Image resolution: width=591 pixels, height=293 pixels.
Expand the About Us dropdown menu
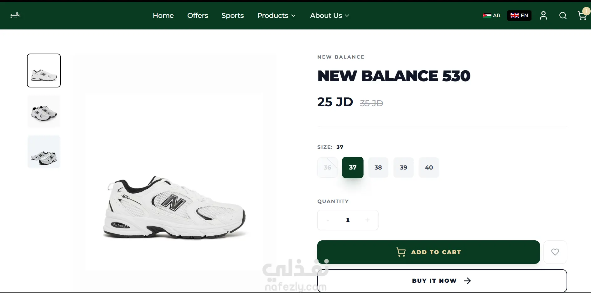329,15
